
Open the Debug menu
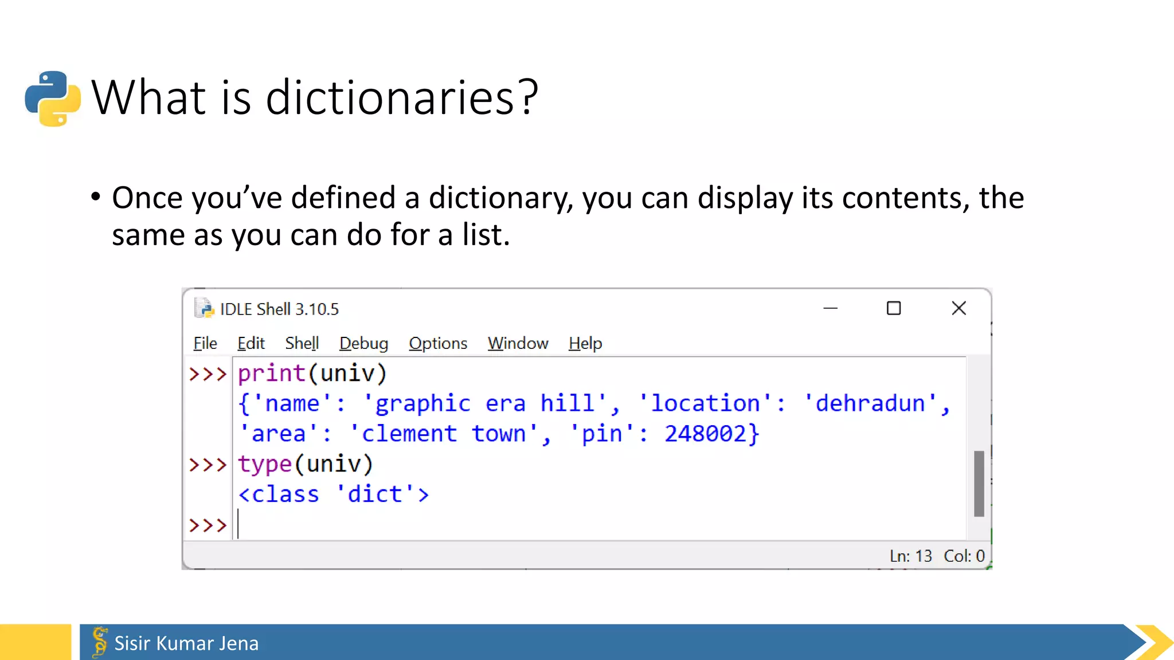(363, 344)
